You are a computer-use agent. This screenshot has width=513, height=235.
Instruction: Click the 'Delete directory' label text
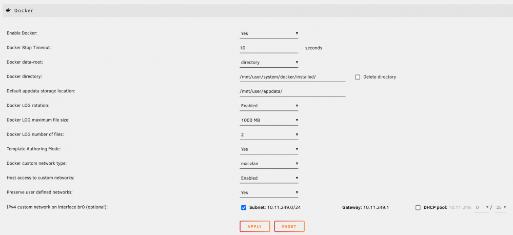click(380, 77)
